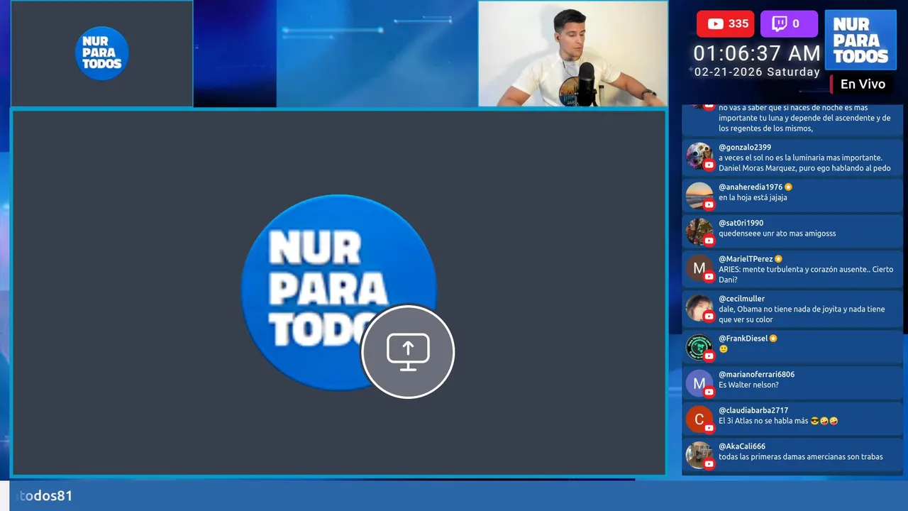
Task: Click @sat0ri1990 avatar in chat
Action: click(x=699, y=231)
